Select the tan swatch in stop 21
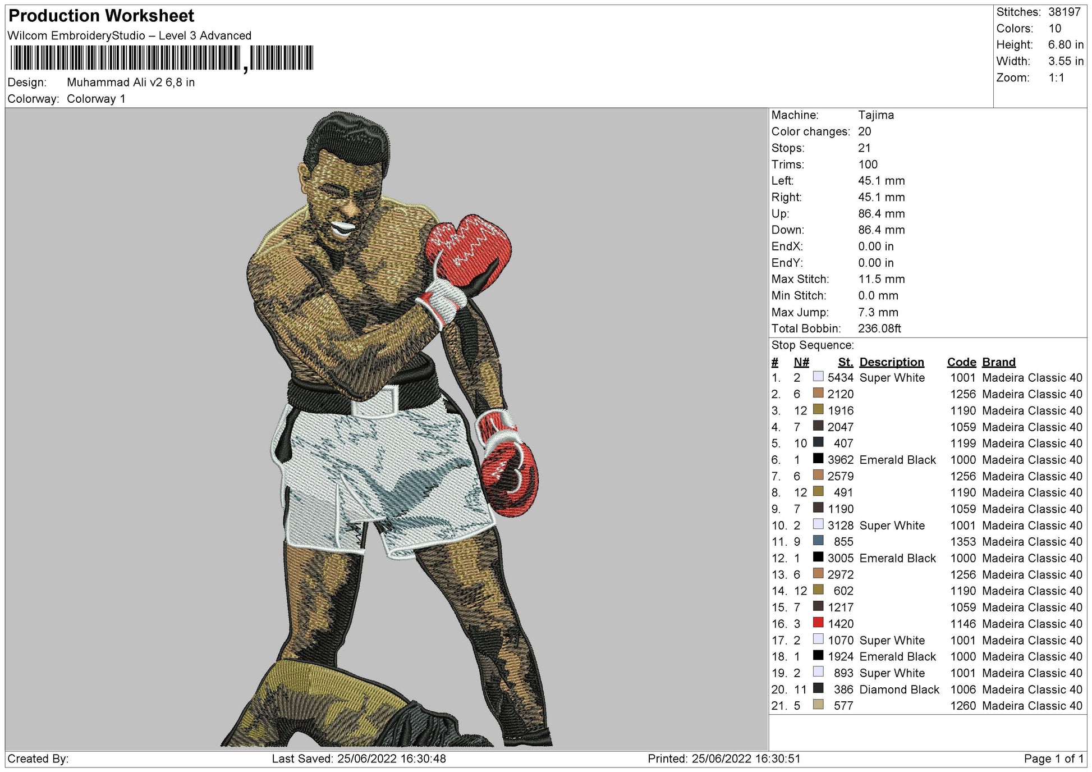The width and height of the screenshot is (1092, 772). point(818,705)
